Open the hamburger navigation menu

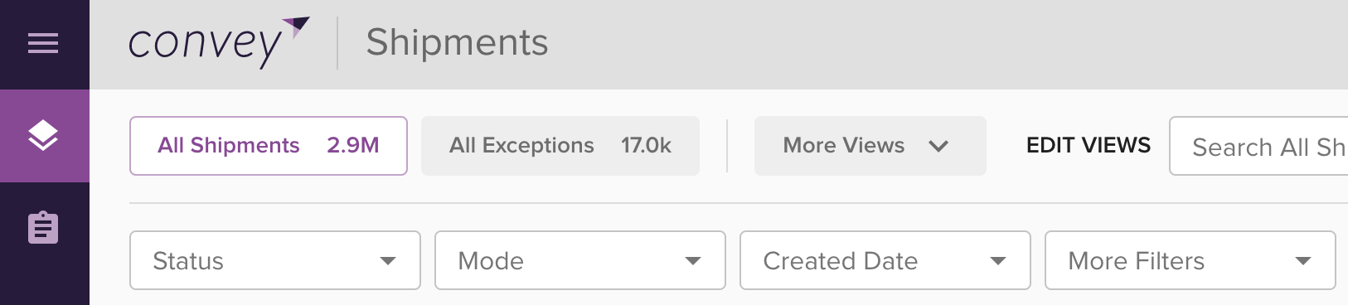[43, 43]
